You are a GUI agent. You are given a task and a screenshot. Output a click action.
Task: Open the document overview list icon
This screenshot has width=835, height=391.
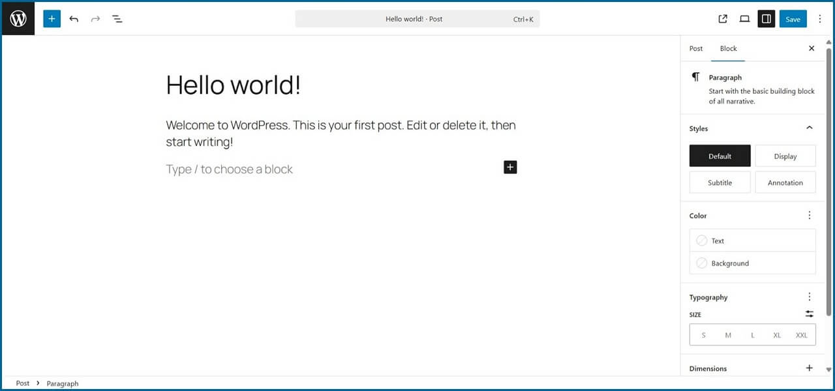[x=117, y=19]
